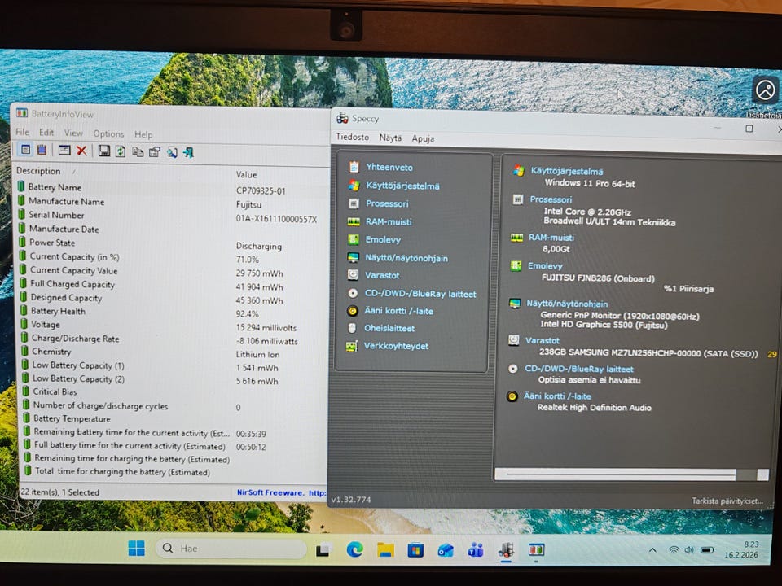Open File Explorer from taskbar

coord(385,550)
